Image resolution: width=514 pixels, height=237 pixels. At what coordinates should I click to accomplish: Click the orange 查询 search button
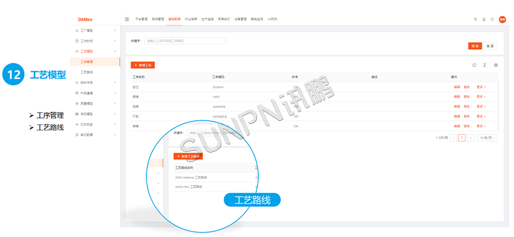point(475,46)
